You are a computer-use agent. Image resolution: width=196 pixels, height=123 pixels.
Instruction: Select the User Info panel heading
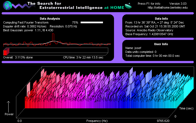pos(158,44)
